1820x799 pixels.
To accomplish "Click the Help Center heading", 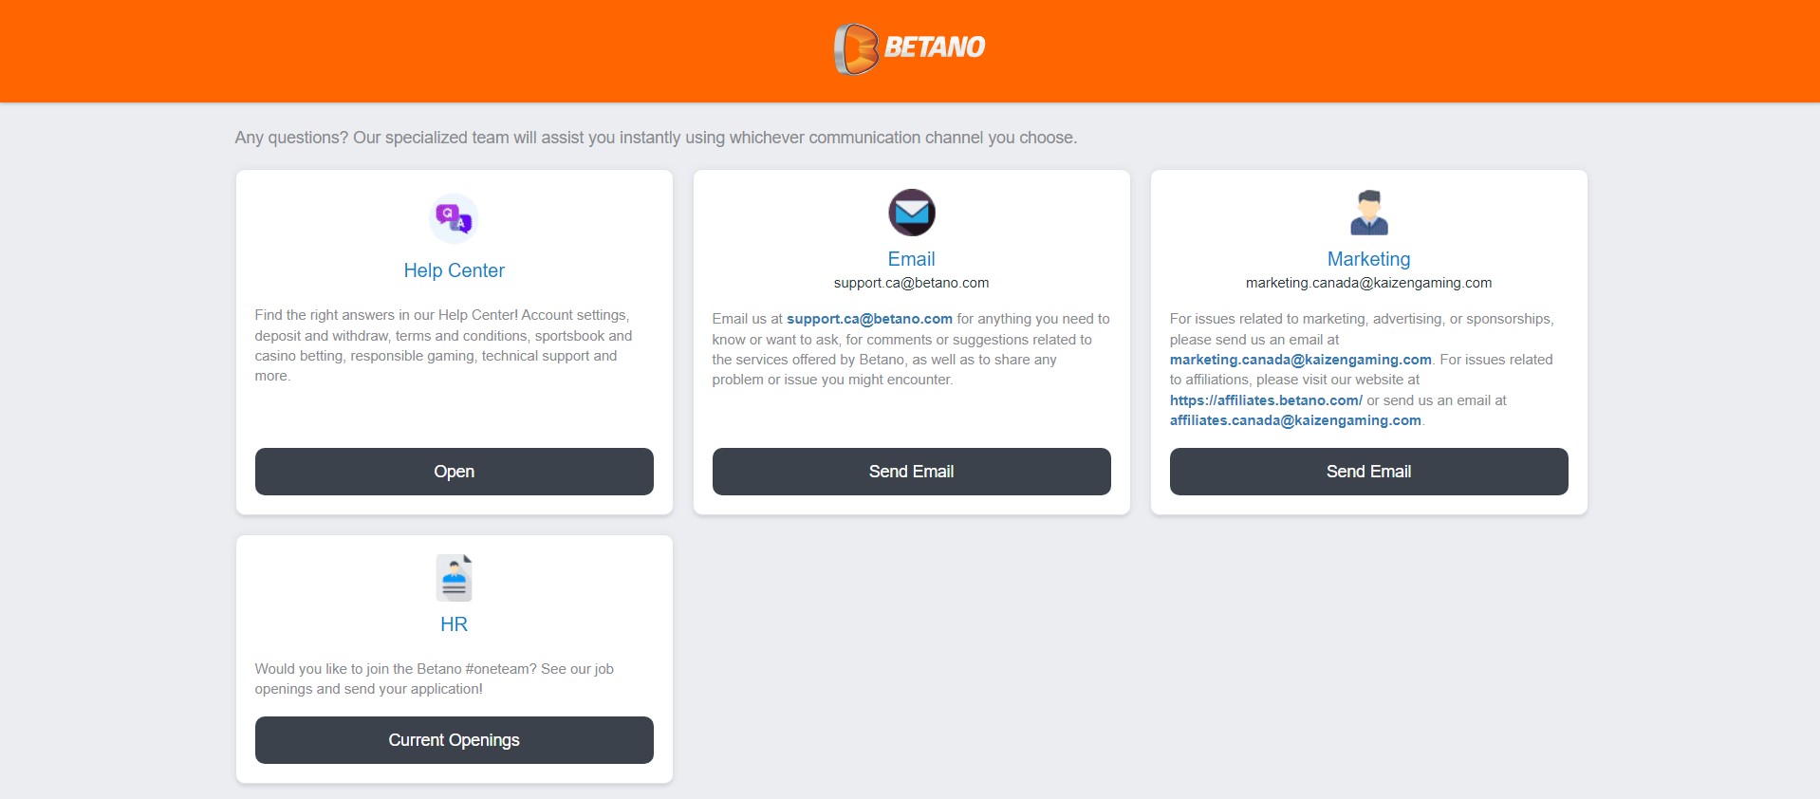I will [x=454, y=270].
